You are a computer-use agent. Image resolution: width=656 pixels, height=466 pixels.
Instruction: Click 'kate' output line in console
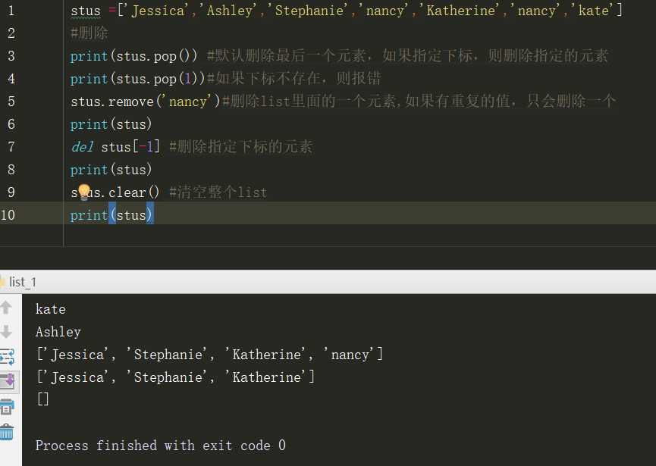(x=51, y=309)
